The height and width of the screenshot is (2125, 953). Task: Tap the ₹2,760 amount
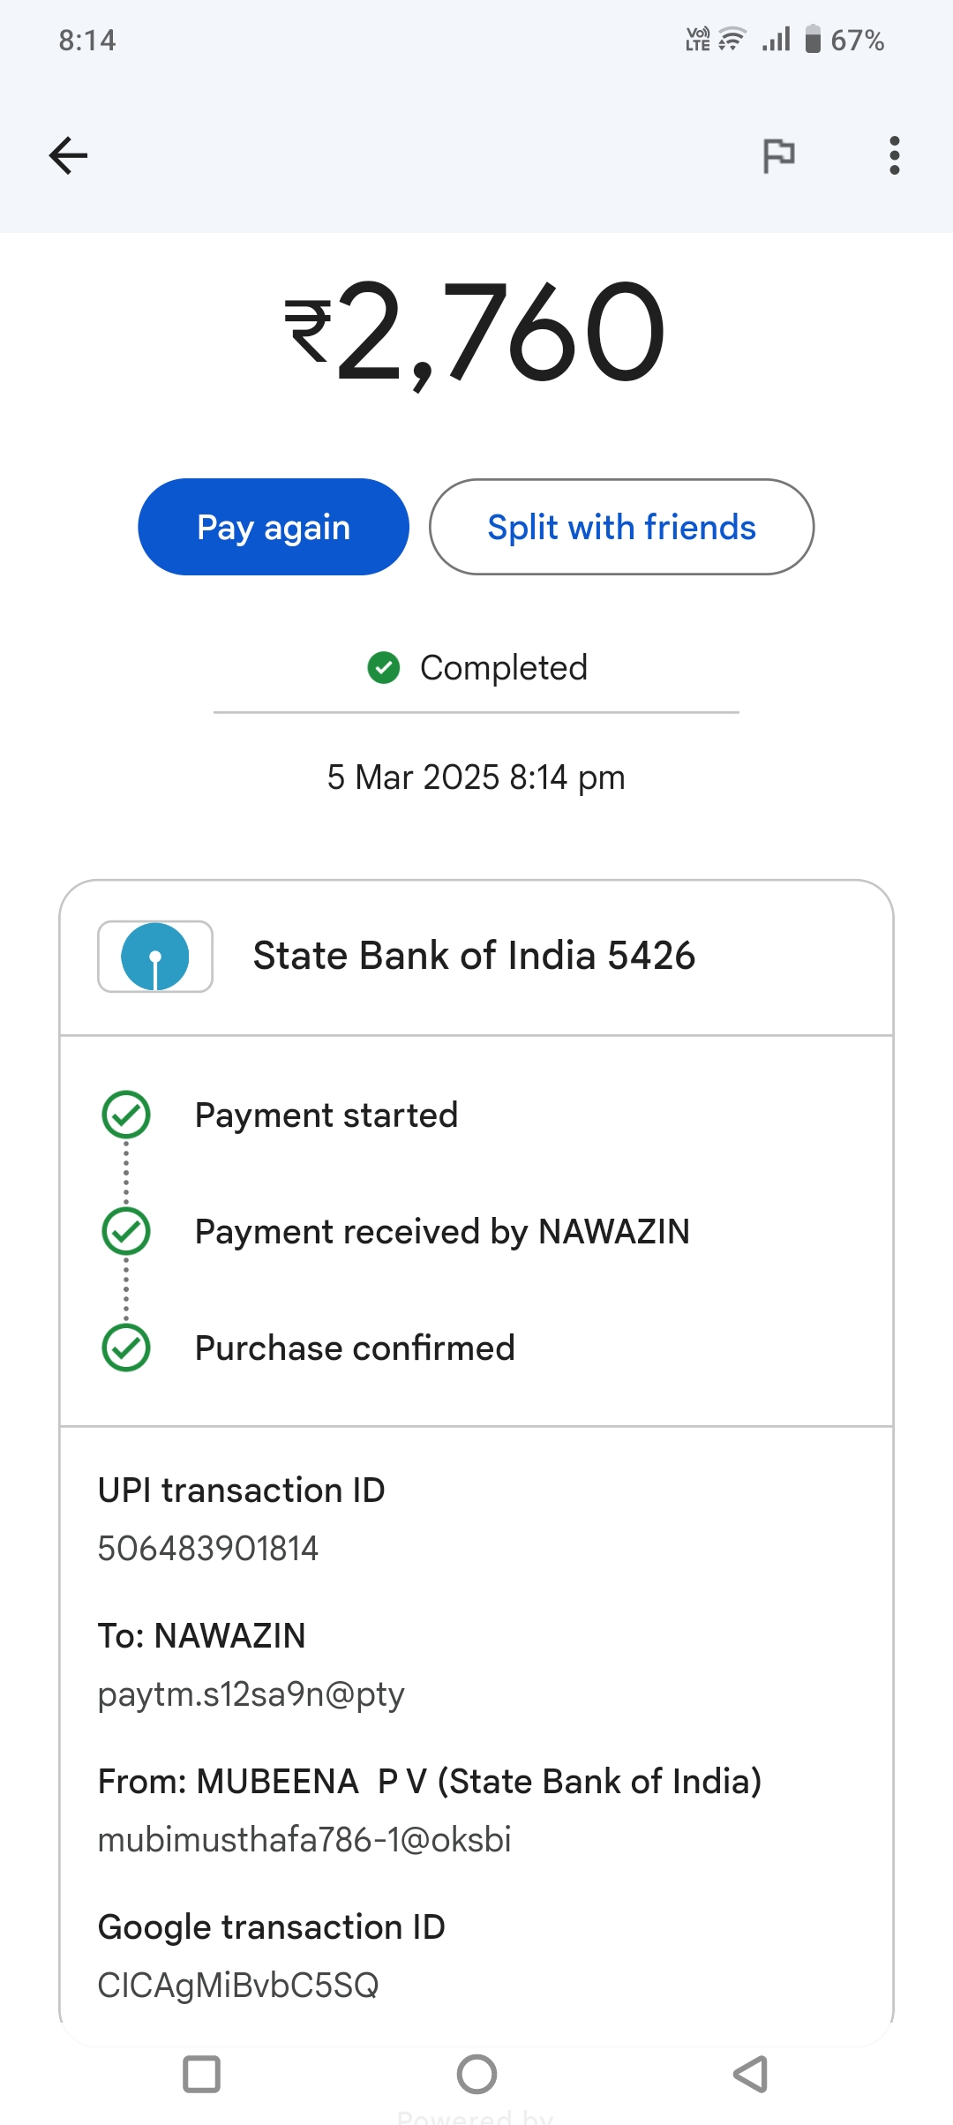(476, 333)
